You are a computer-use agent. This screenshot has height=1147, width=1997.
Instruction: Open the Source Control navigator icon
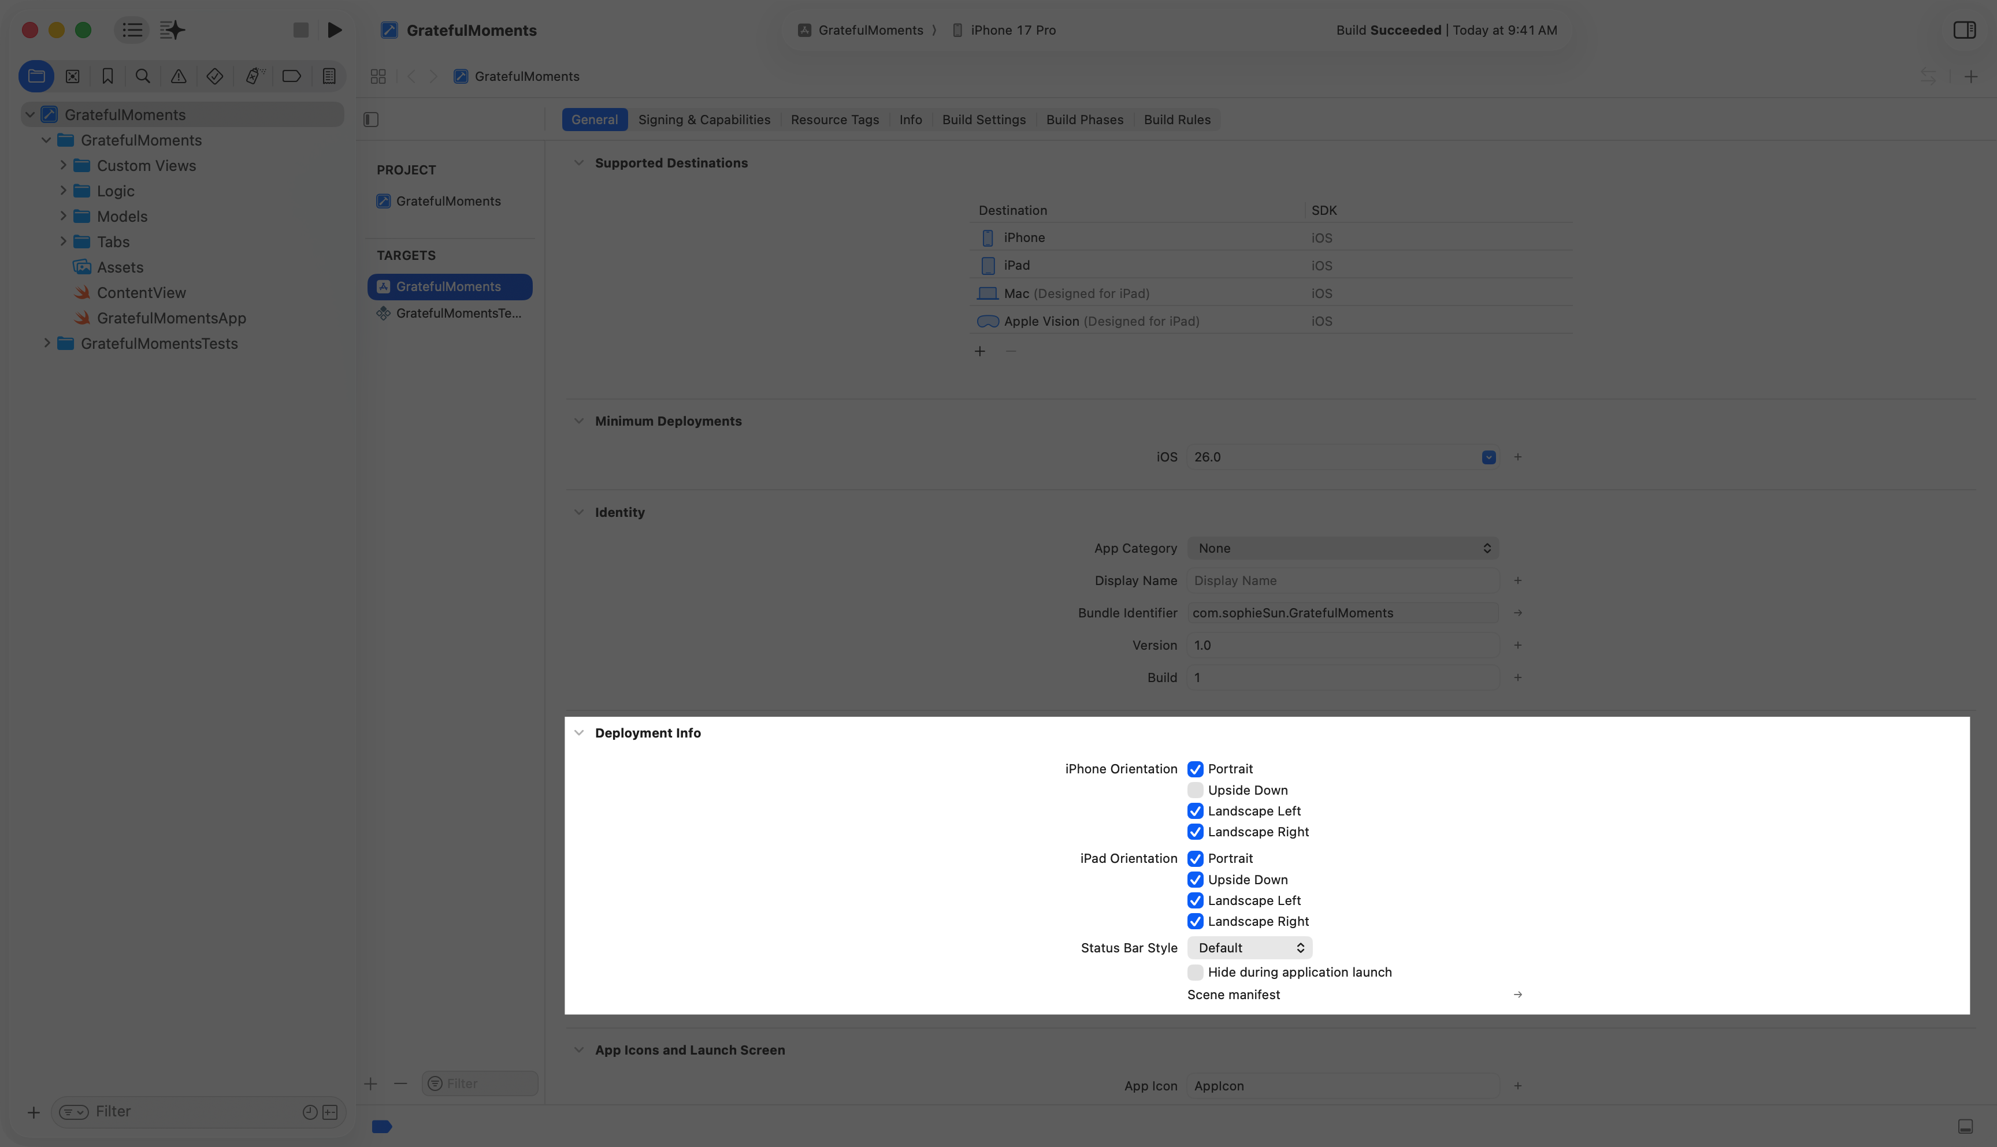coord(72,76)
